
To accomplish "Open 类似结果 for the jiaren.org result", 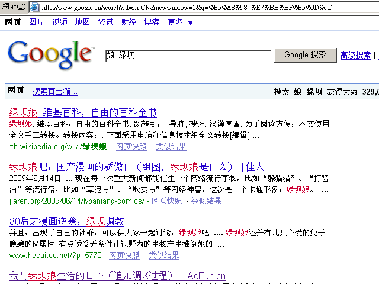I will tap(207, 201).
